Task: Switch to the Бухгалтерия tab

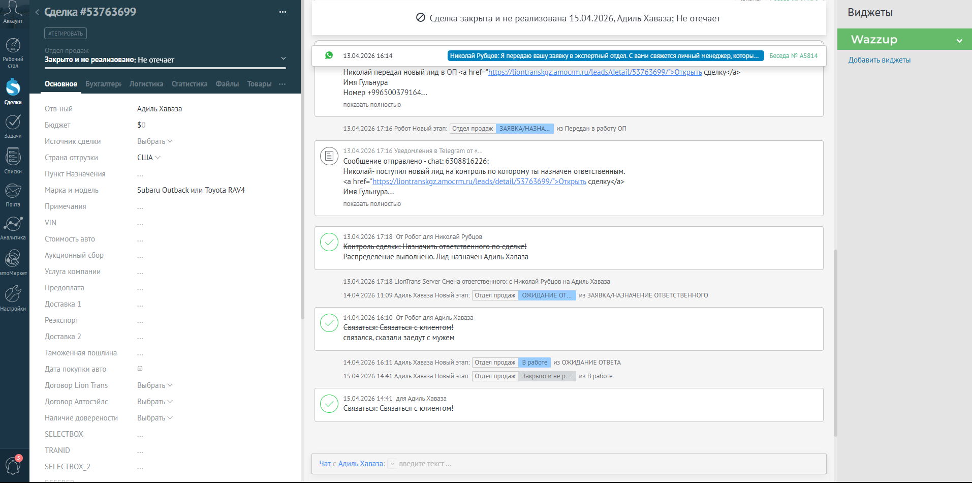Action: pyautogui.click(x=103, y=84)
